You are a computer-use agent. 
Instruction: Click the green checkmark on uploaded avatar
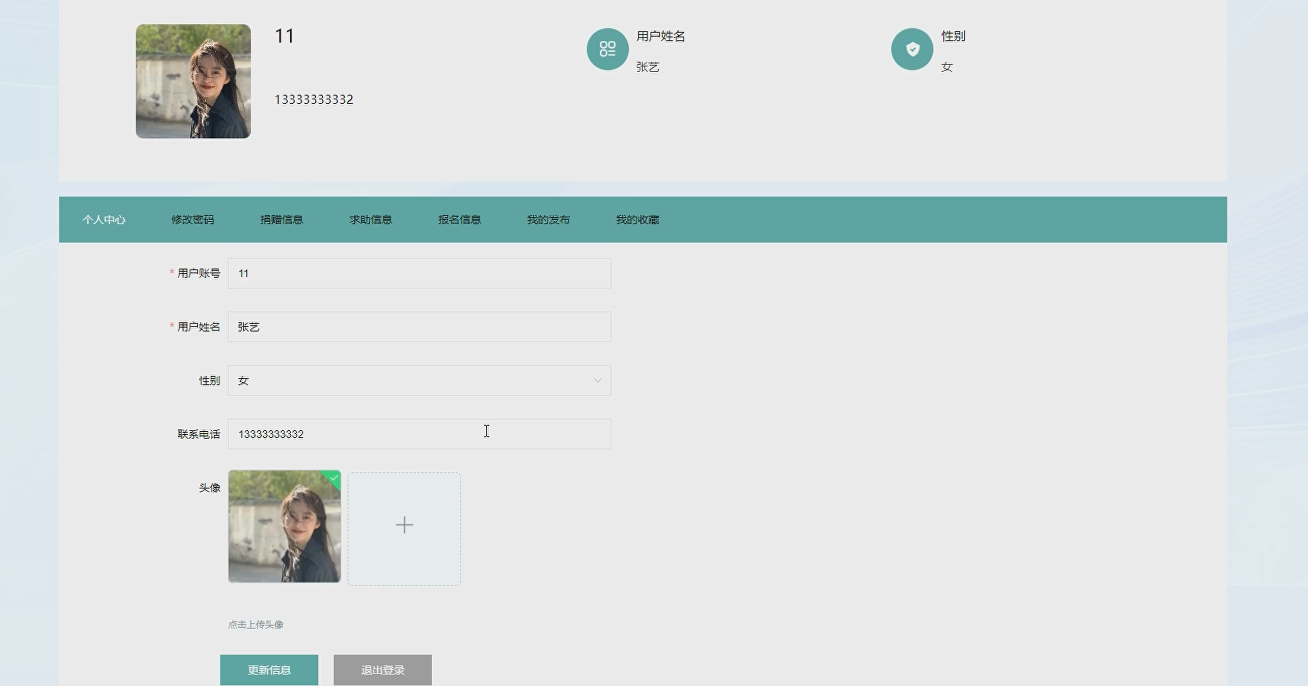coord(334,478)
